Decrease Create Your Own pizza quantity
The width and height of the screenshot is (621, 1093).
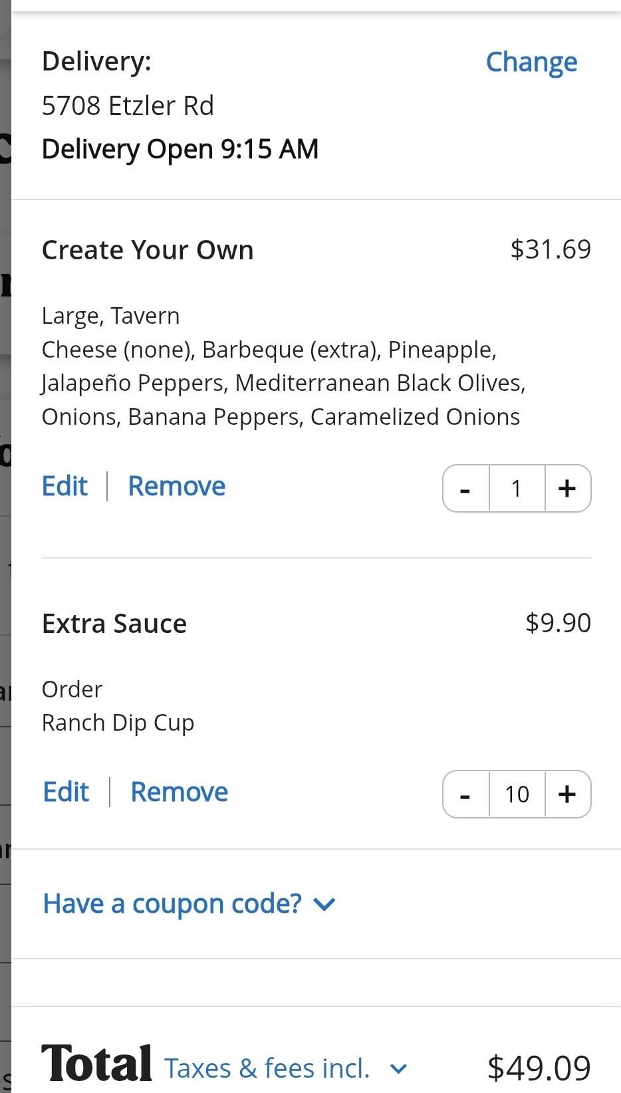click(x=465, y=489)
